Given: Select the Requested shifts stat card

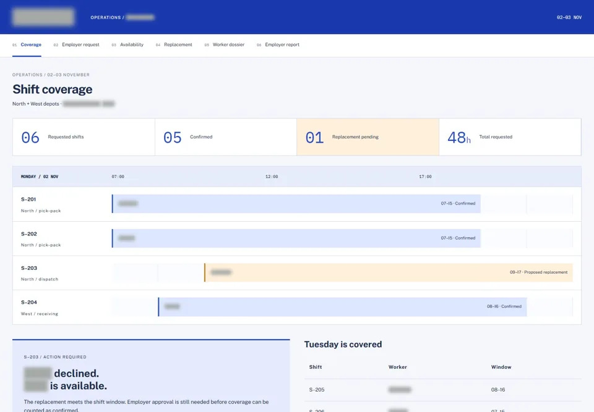Looking at the screenshot, I should click(84, 137).
